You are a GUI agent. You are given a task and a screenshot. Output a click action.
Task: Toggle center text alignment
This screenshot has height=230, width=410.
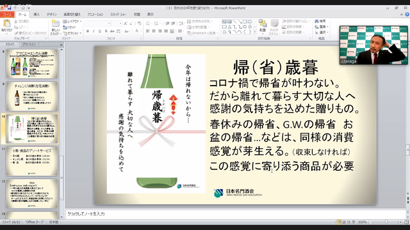[154, 31]
